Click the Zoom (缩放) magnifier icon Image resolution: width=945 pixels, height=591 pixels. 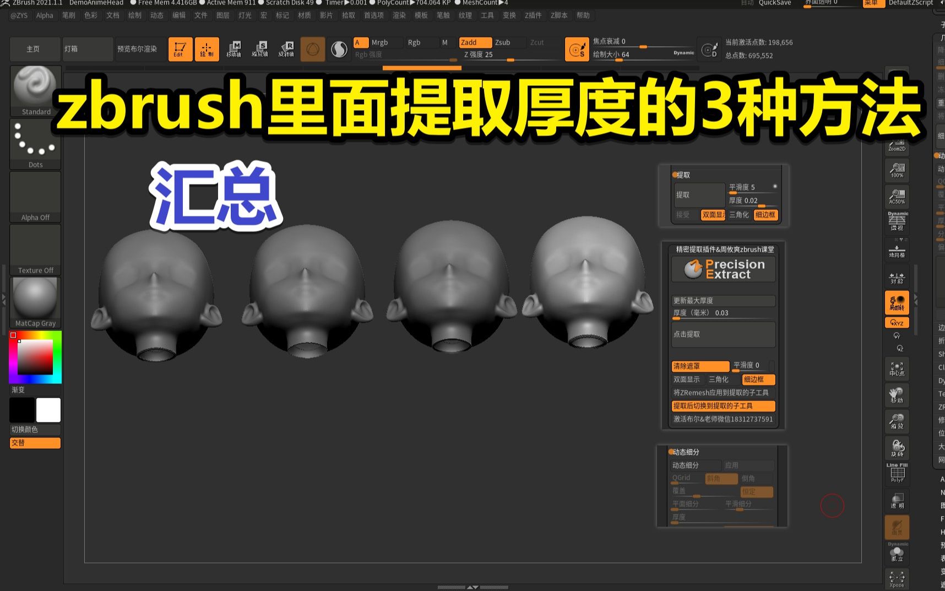(x=897, y=421)
